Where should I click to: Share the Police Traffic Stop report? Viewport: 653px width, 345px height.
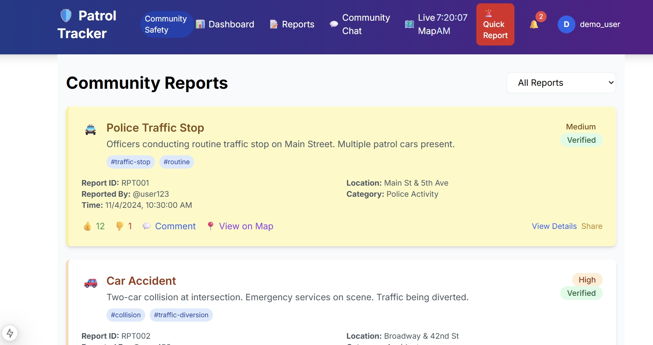592,226
